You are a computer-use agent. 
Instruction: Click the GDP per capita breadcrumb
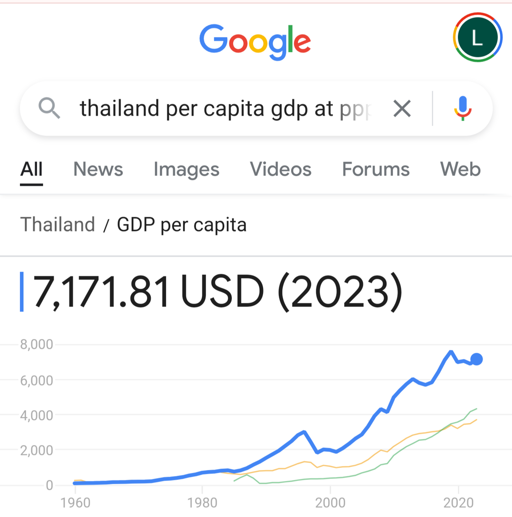pyautogui.click(x=182, y=225)
